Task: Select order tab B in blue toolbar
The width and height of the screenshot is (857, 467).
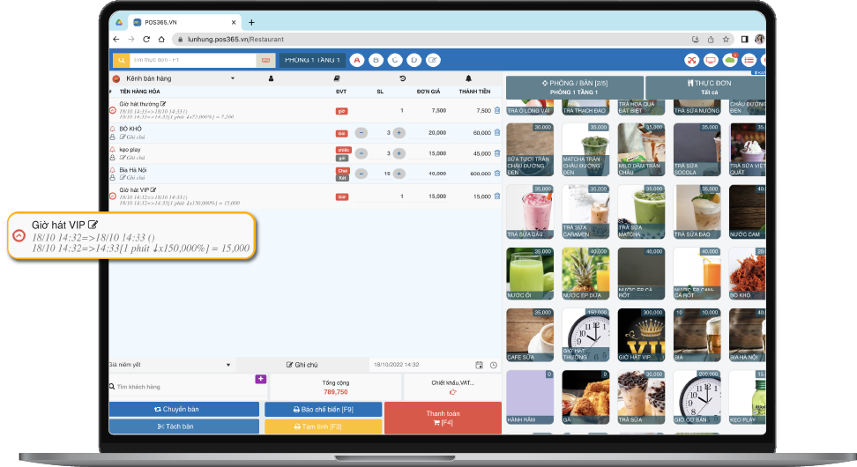Action: [376, 60]
